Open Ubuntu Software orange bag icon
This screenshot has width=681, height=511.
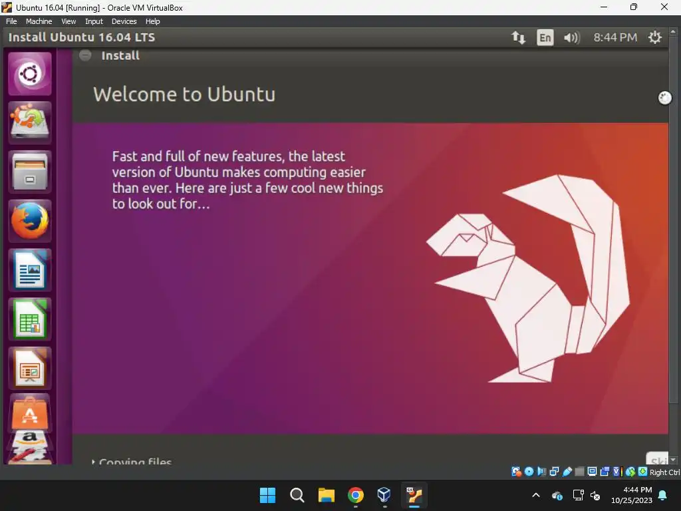pos(29,413)
